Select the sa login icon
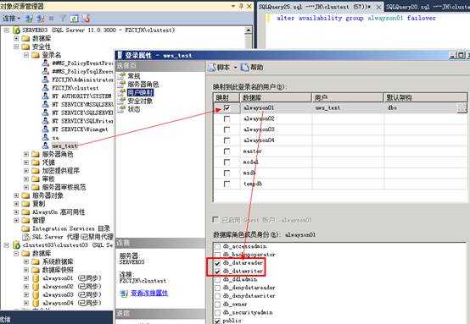This screenshot has height=324, width=470. [x=45, y=138]
